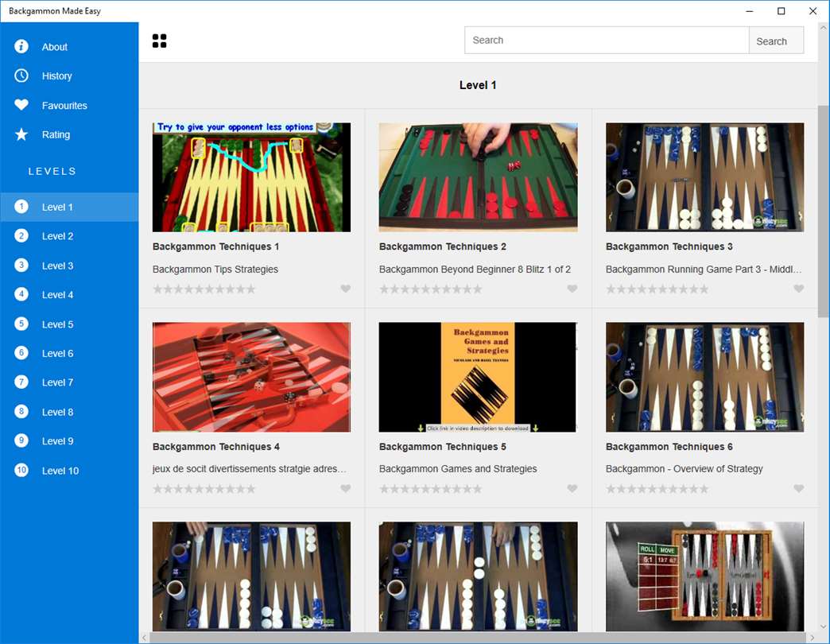Open Backgammon Techniques 3 title link
The width and height of the screenshot is (830, 644).
pos(669,246)
